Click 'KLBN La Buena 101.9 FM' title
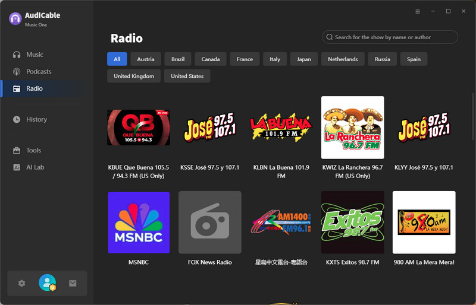Image resolution: width=476 pixels, height=305 pixels. (x=281, y=171)
